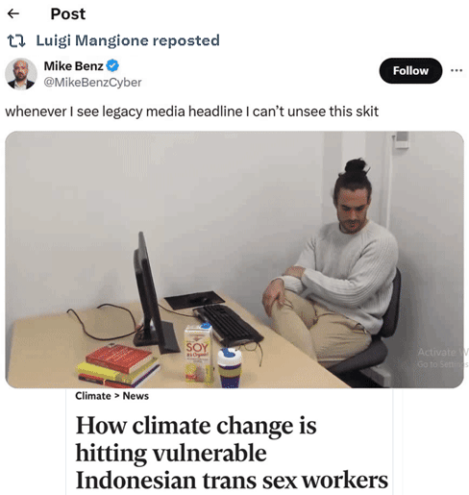Click the legacy media headline tweet text
Image resolution: width=469 pixels, height=495 pixels.
point(191,111)
